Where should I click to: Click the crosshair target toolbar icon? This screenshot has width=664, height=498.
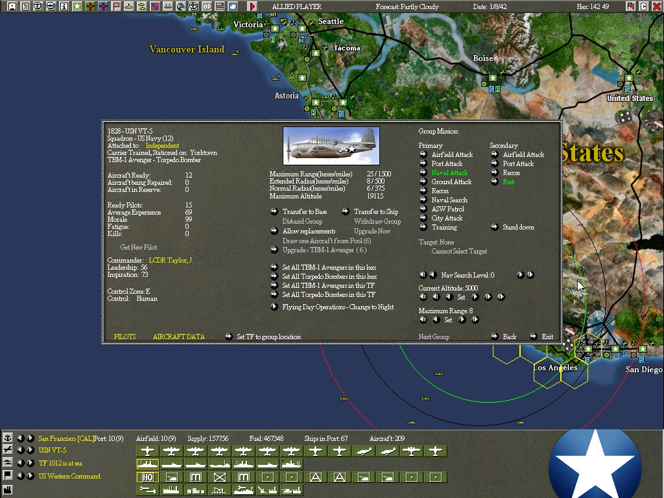(193, 6)
